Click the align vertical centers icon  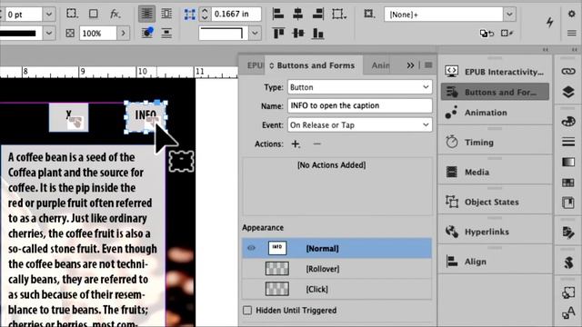point(298,34)
